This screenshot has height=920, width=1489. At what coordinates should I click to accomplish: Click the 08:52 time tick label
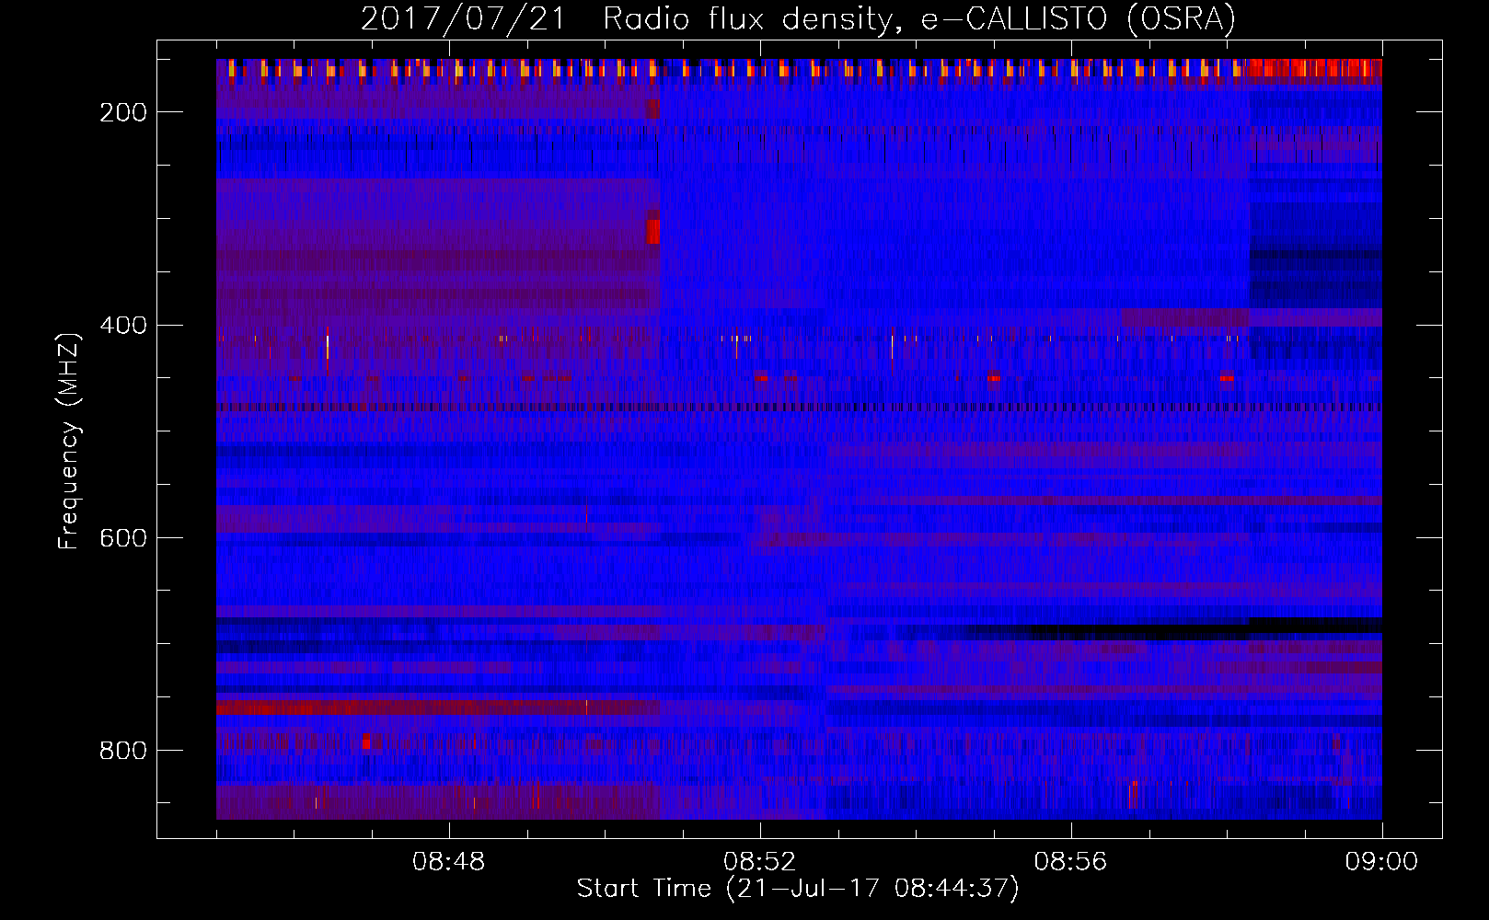760,862
